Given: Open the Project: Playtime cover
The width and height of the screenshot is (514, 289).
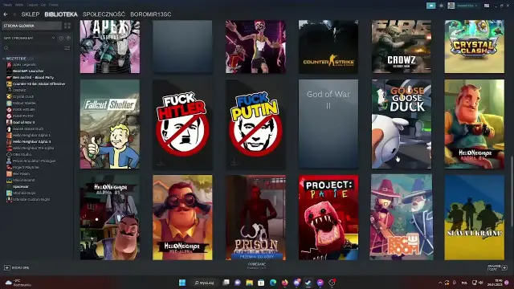Looking at the screenshot, I should pyautogui.click(x=328, y=218).
